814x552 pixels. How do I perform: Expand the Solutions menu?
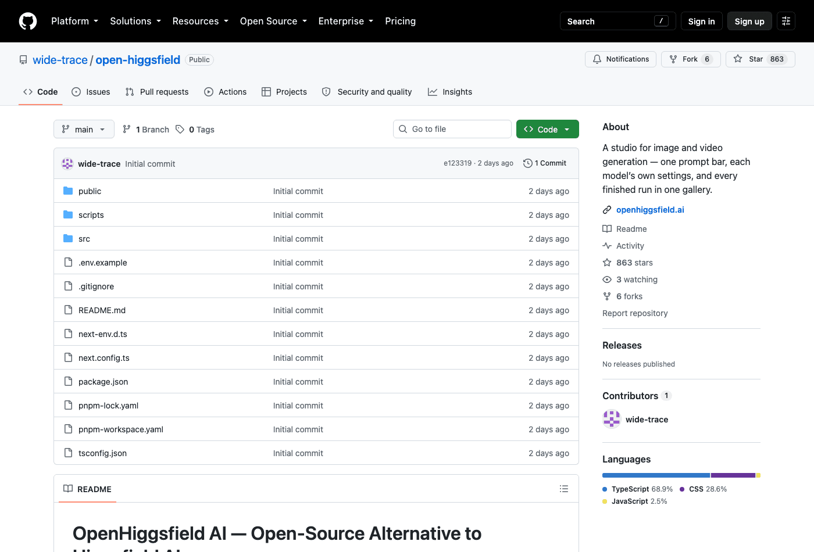tap(135, 21)
